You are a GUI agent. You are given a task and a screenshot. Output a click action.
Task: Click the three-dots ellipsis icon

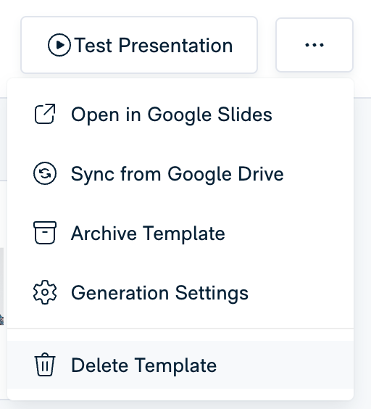click(x=314, y=45)
